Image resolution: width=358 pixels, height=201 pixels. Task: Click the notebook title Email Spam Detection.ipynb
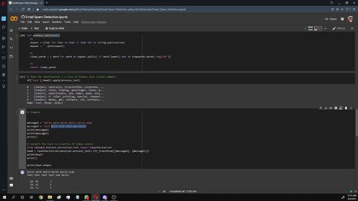point(46,17)
